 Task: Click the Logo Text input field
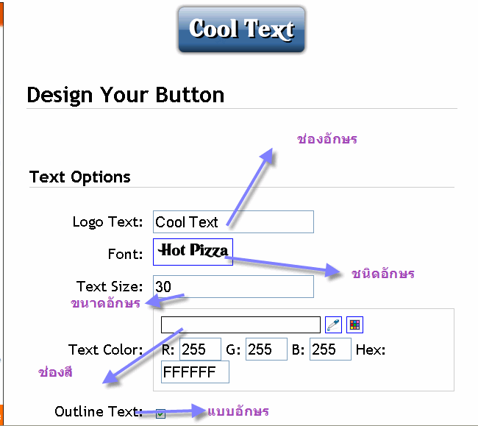point(233,221)
